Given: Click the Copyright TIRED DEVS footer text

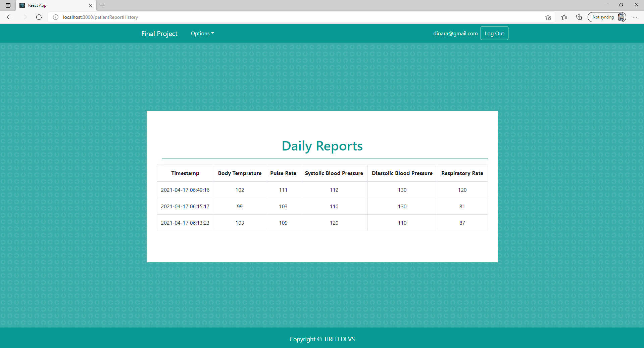Looking at the screenshot, I should pos(322,339).
